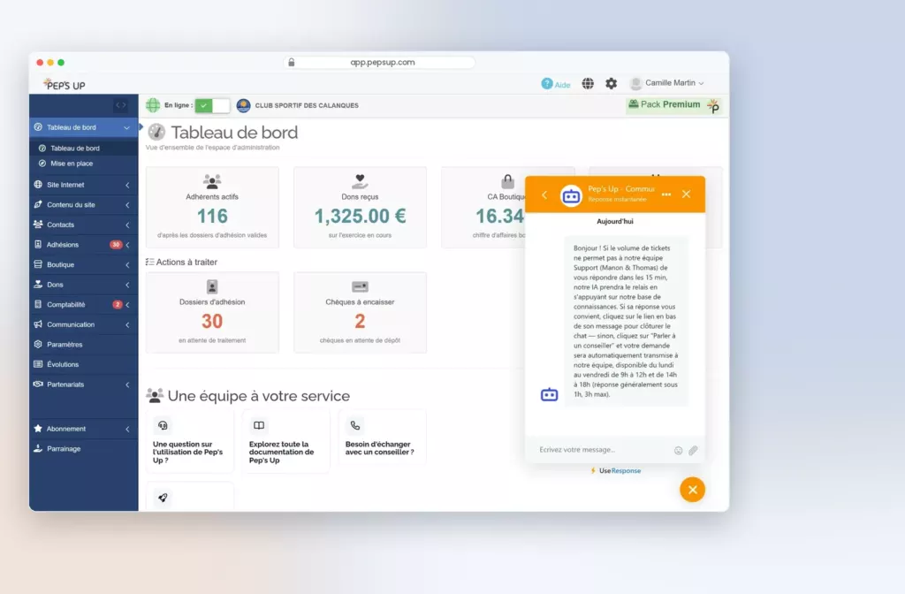905x594 pixels.
Task: Expand the Contacts menu
Action: click(x=83, y=225)
